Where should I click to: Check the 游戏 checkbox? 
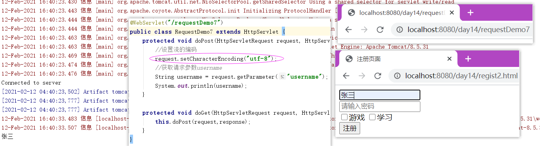pos(344,117)
